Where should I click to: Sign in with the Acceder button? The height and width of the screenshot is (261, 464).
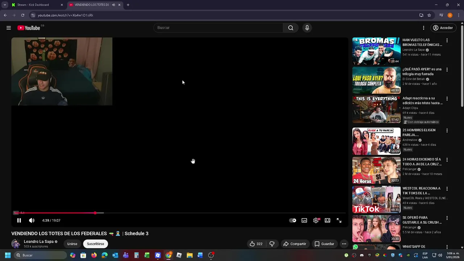pos(443,28)
